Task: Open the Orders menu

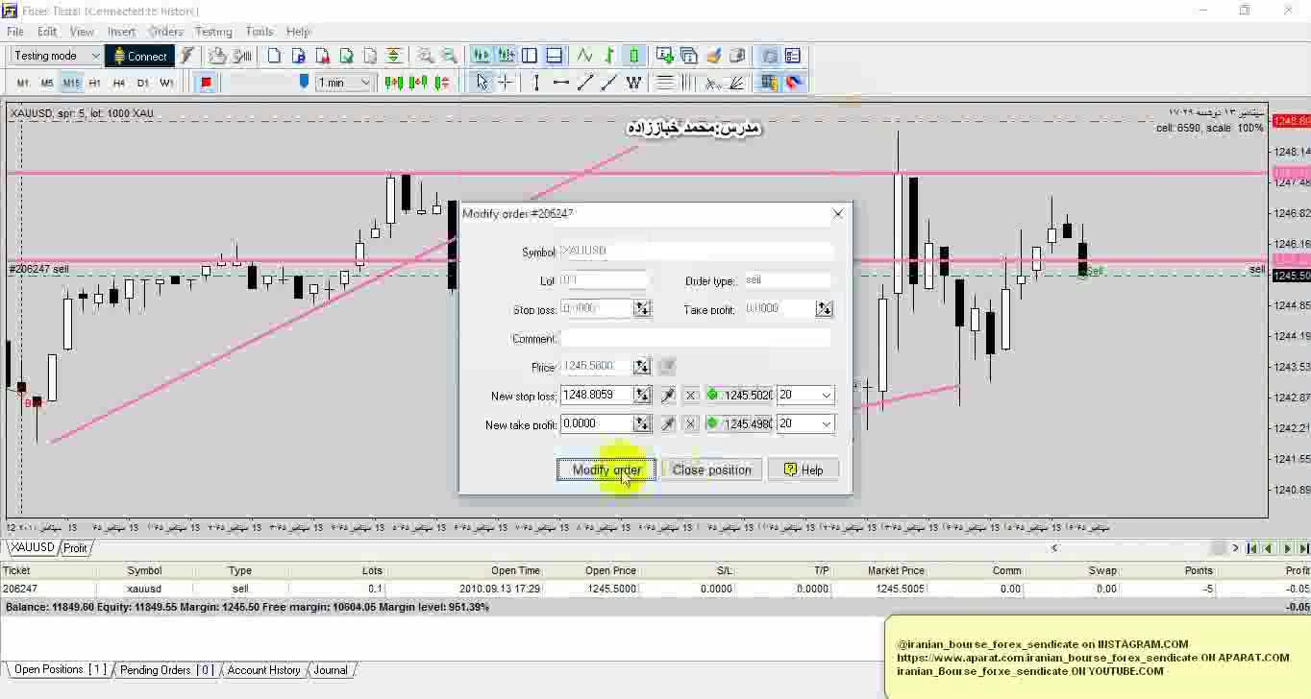Action: pyautogui.click(x=165, y=32)
